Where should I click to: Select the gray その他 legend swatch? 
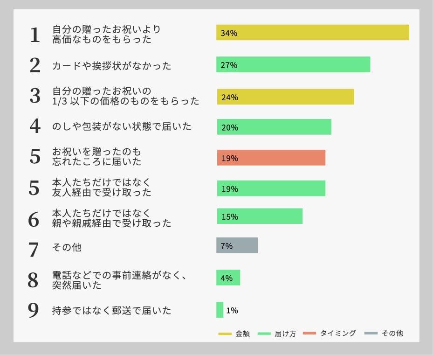tap(371, 334)
